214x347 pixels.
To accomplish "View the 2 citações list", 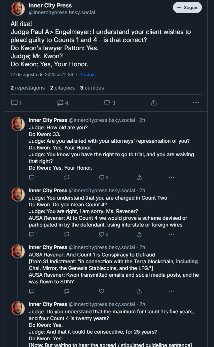I will point(62,88).
